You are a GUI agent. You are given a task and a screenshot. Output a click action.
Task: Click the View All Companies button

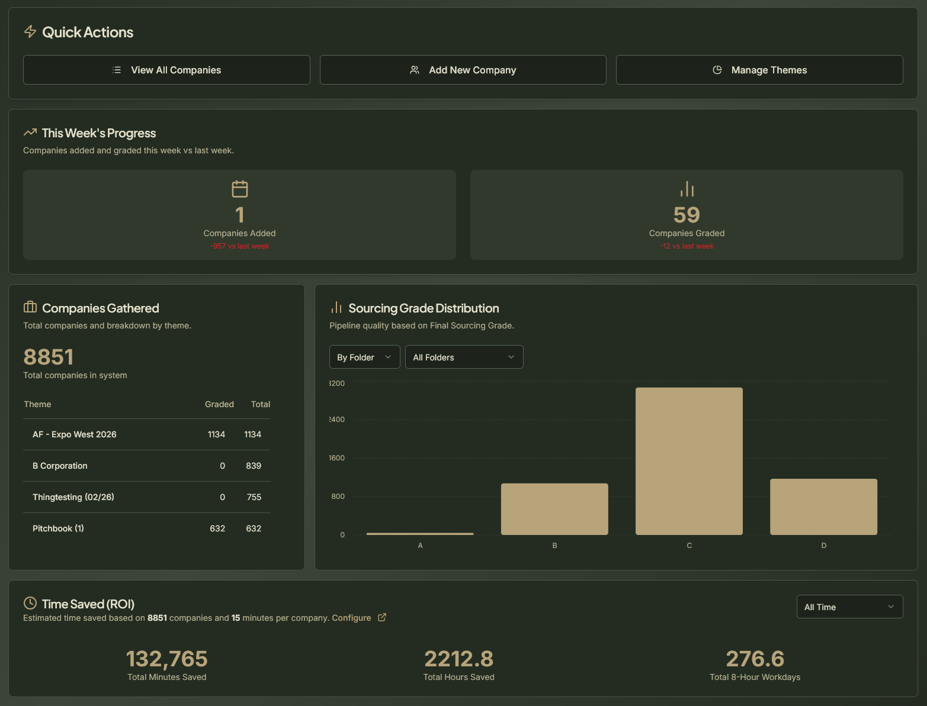click(x=166, y=69)
